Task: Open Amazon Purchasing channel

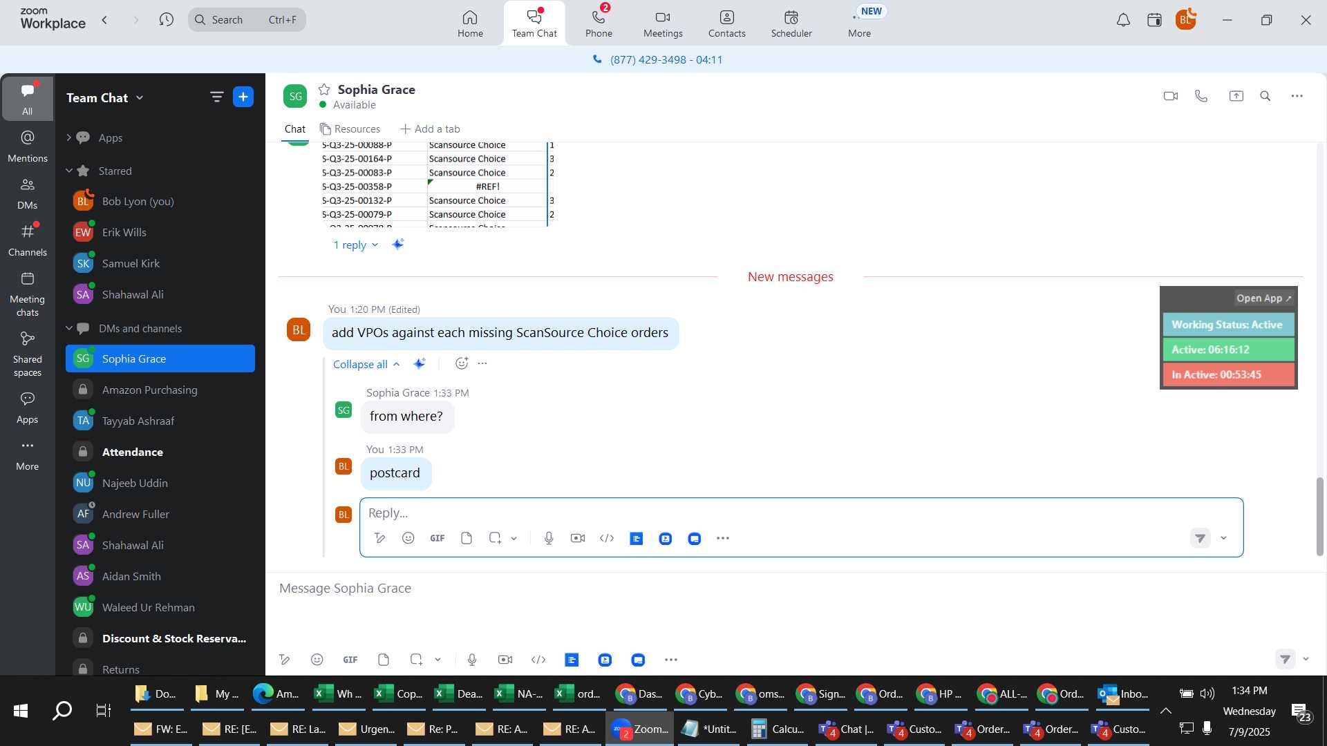Action: [160, 390]
